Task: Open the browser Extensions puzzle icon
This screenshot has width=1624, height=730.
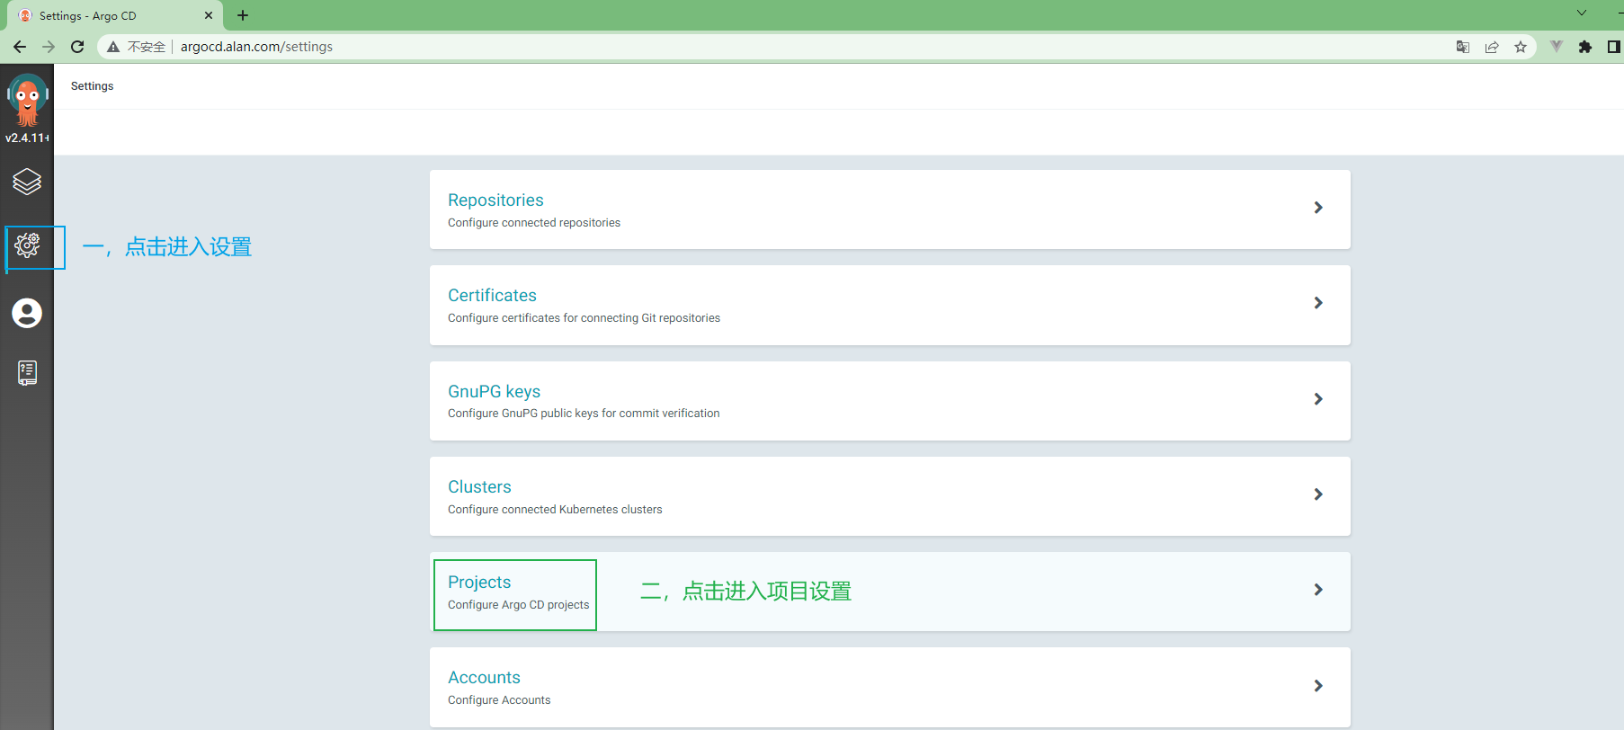Action: coord(1585,47)
